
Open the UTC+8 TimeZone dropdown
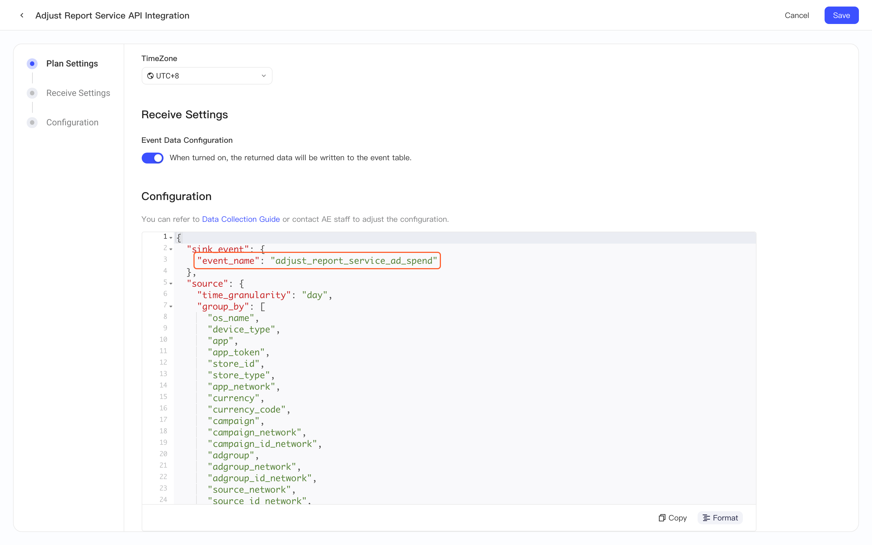pos(207,76)
